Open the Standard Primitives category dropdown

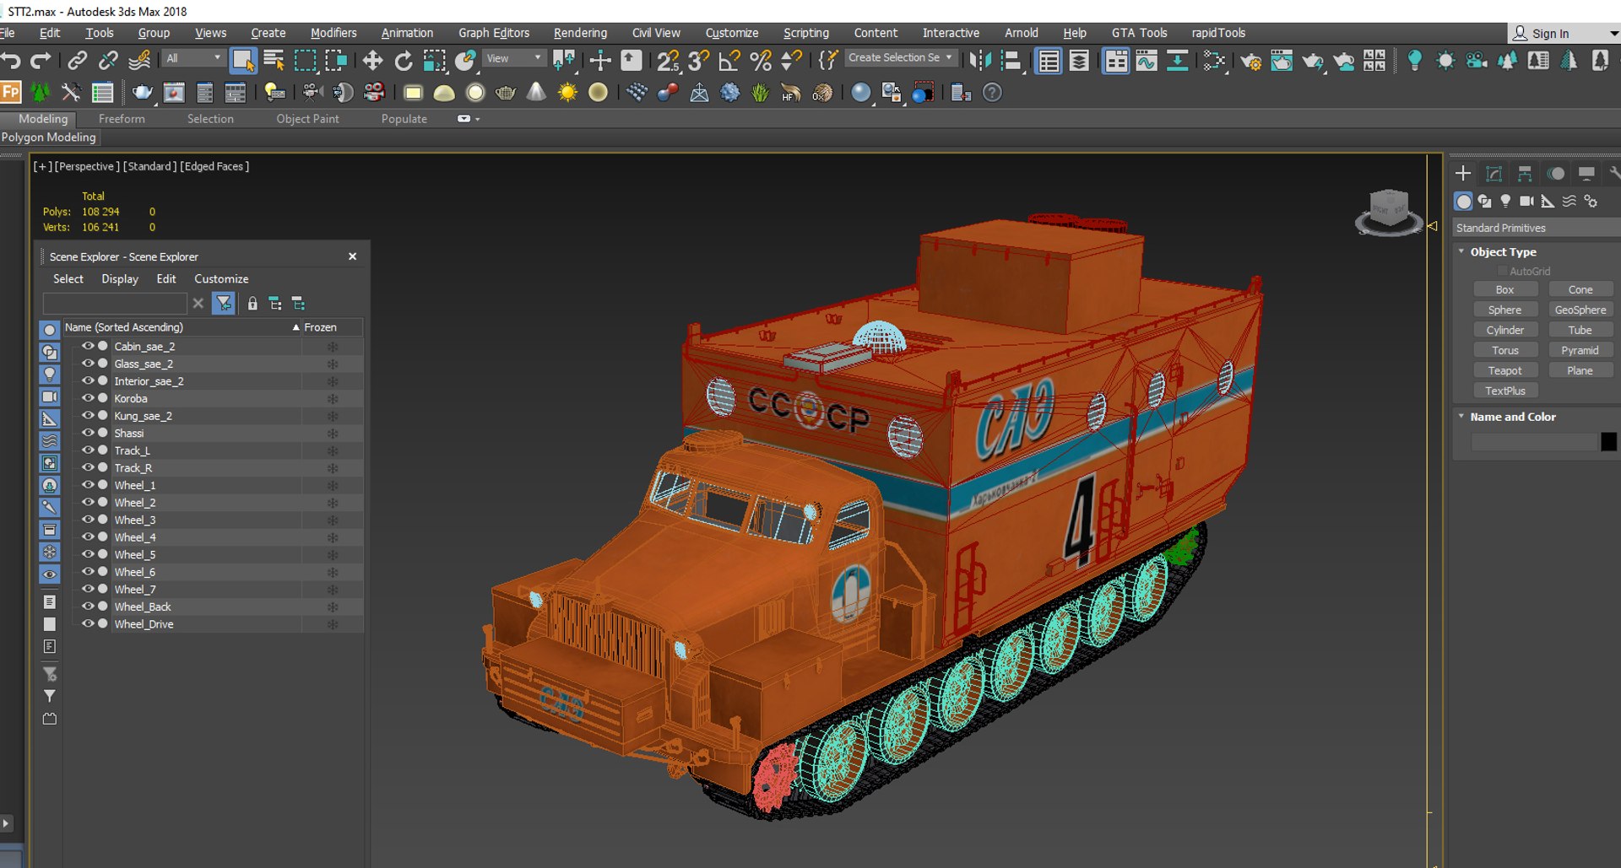click(1537, 228)
